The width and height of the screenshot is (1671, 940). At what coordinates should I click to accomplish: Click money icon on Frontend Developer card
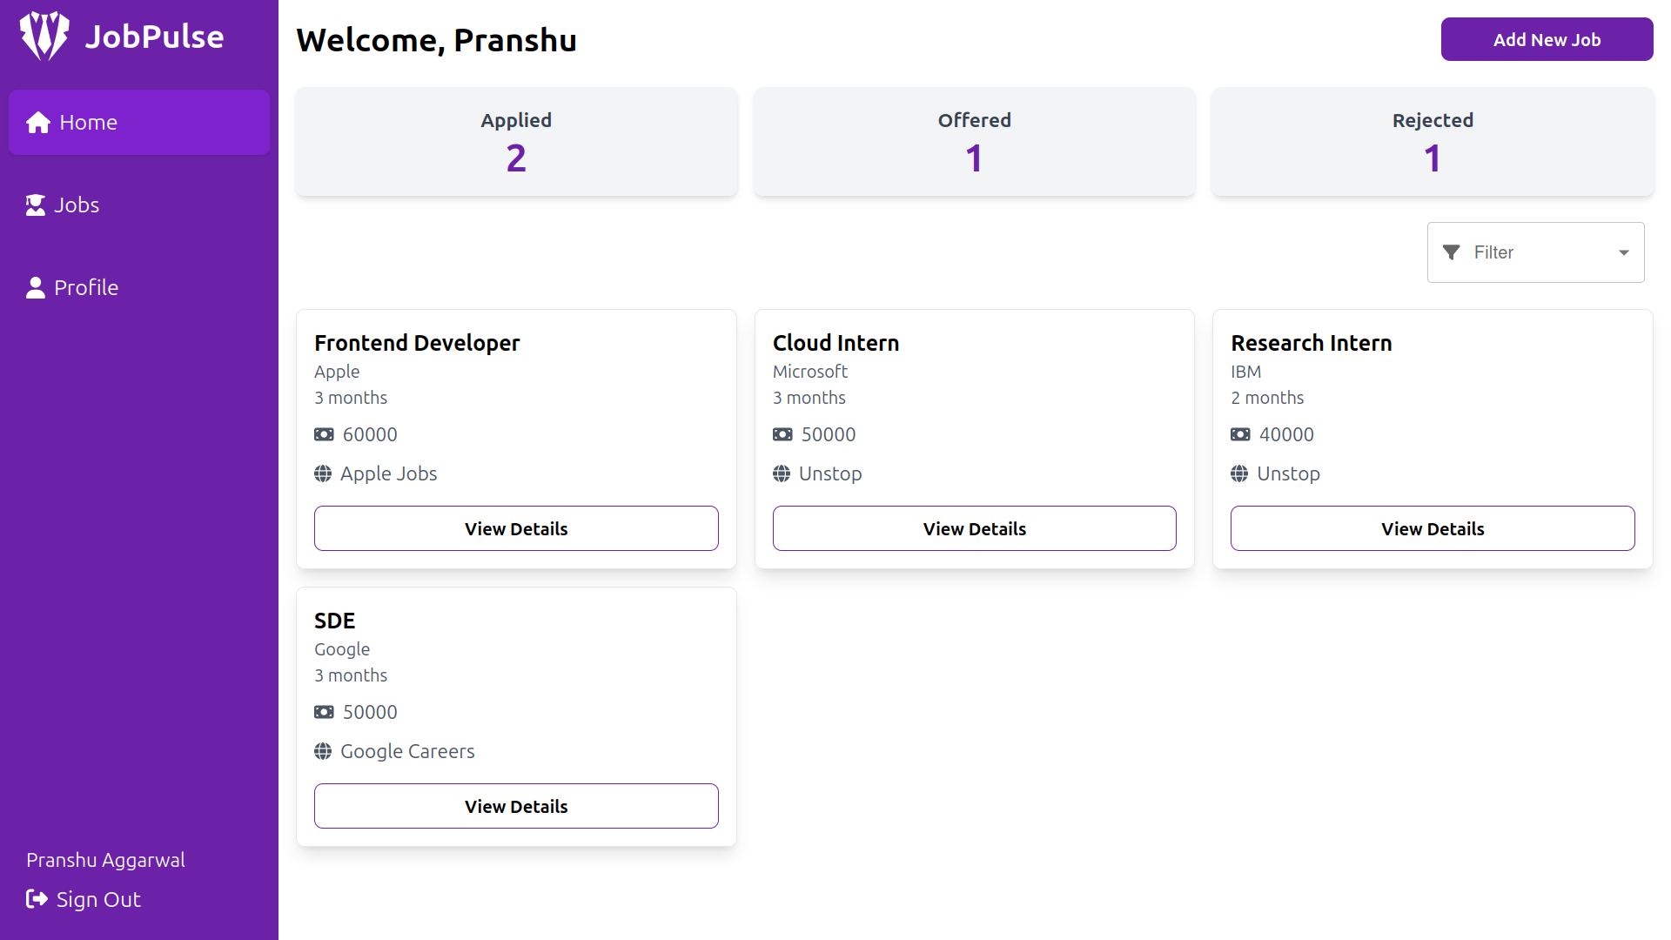tap(324, 434)
